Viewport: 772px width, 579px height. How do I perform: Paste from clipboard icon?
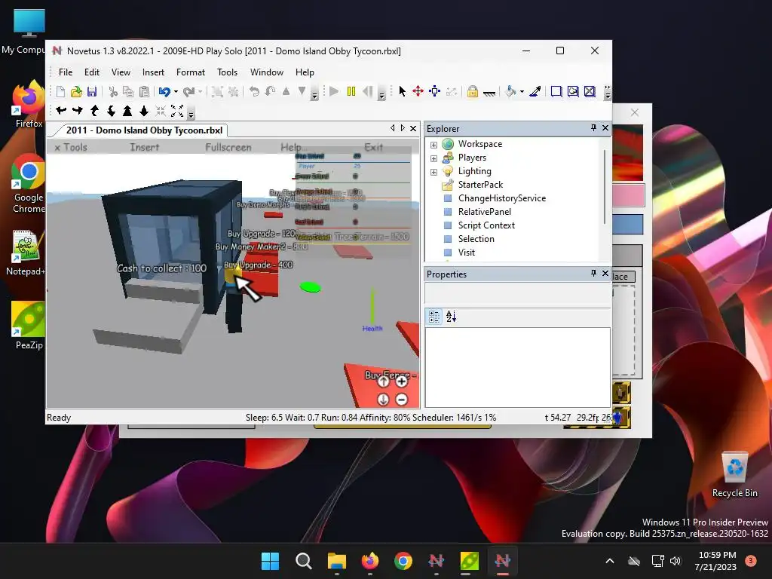144,91
